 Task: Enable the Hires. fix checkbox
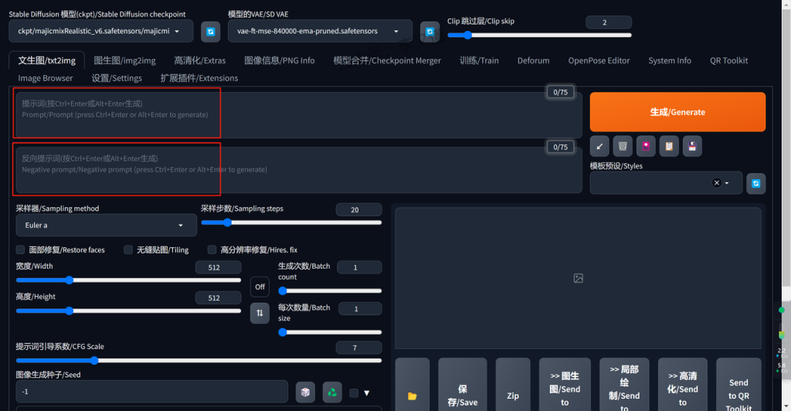click(212, 250)
